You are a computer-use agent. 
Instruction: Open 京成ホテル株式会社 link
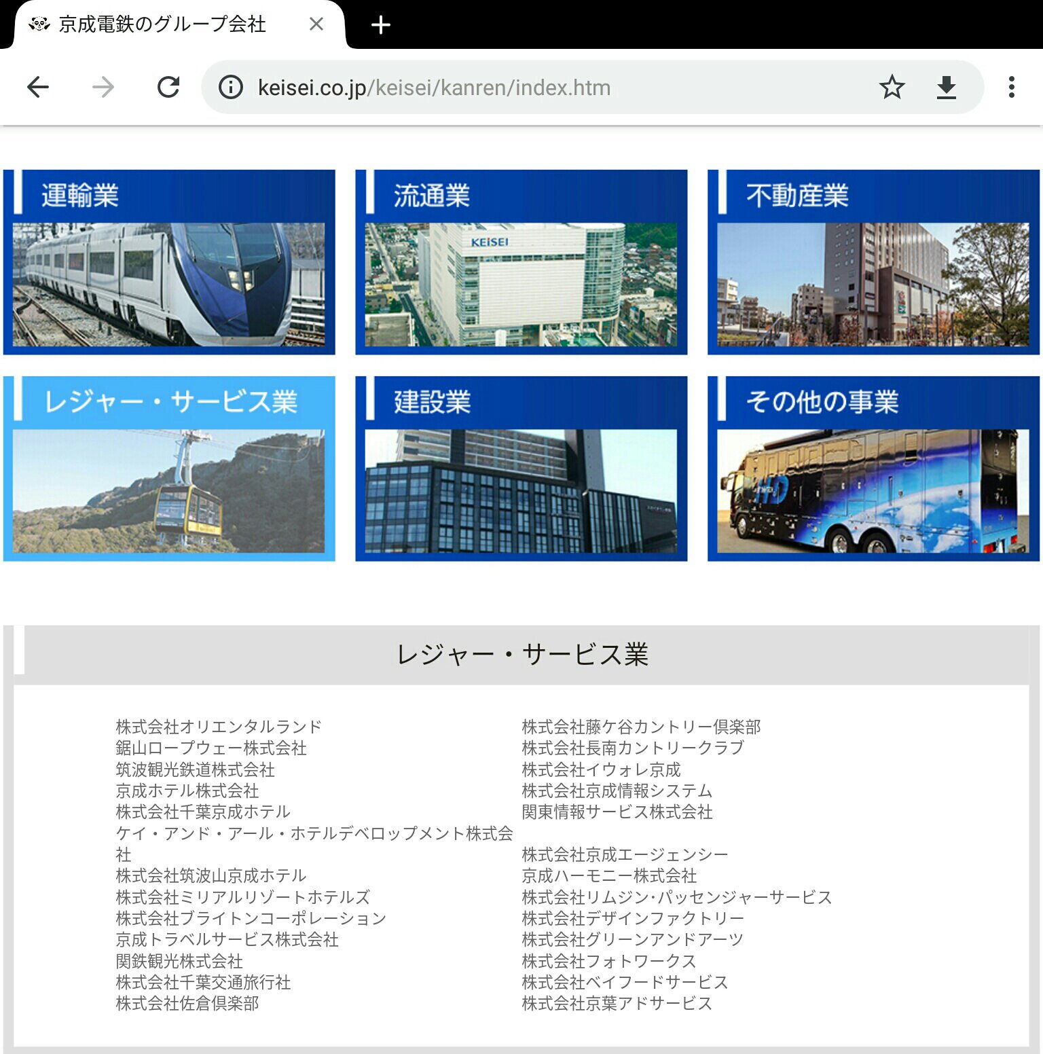click(187, 790)
